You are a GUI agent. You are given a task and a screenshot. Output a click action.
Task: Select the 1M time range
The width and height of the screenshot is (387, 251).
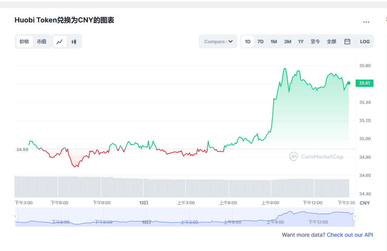[274, 41]
